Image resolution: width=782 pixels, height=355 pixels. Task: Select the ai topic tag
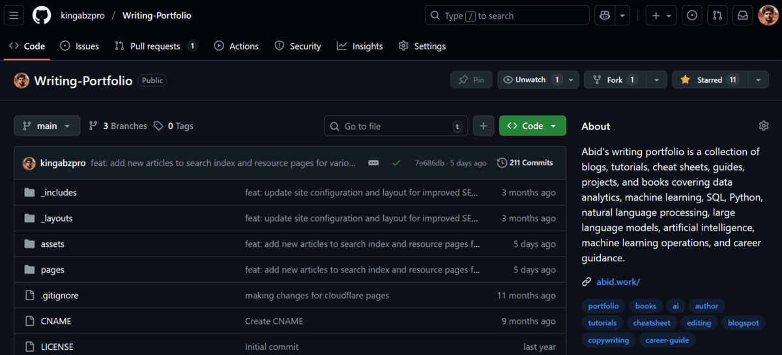676,305
